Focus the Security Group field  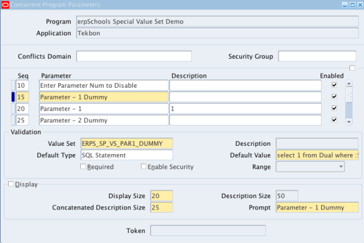tap(317, 56)
